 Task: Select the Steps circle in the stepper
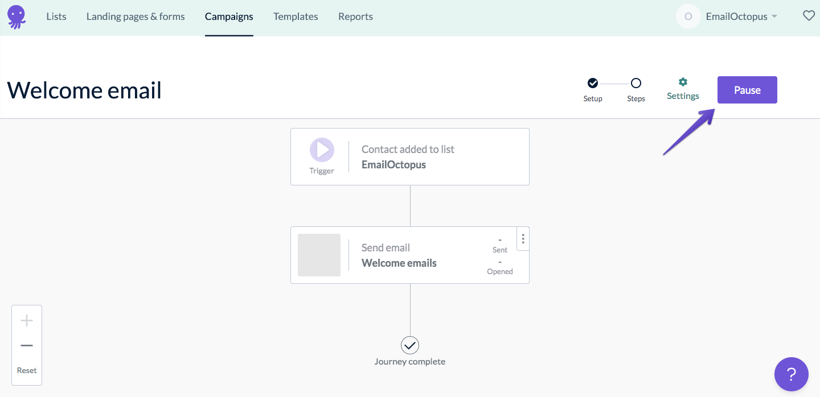click(x=636, y=83)
